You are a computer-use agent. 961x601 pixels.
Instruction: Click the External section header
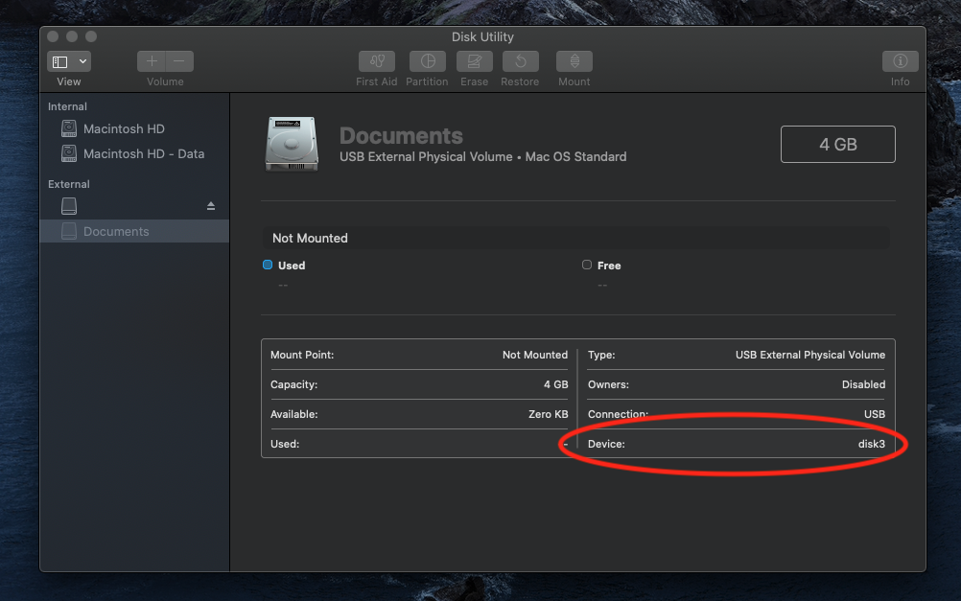point(69,184)
